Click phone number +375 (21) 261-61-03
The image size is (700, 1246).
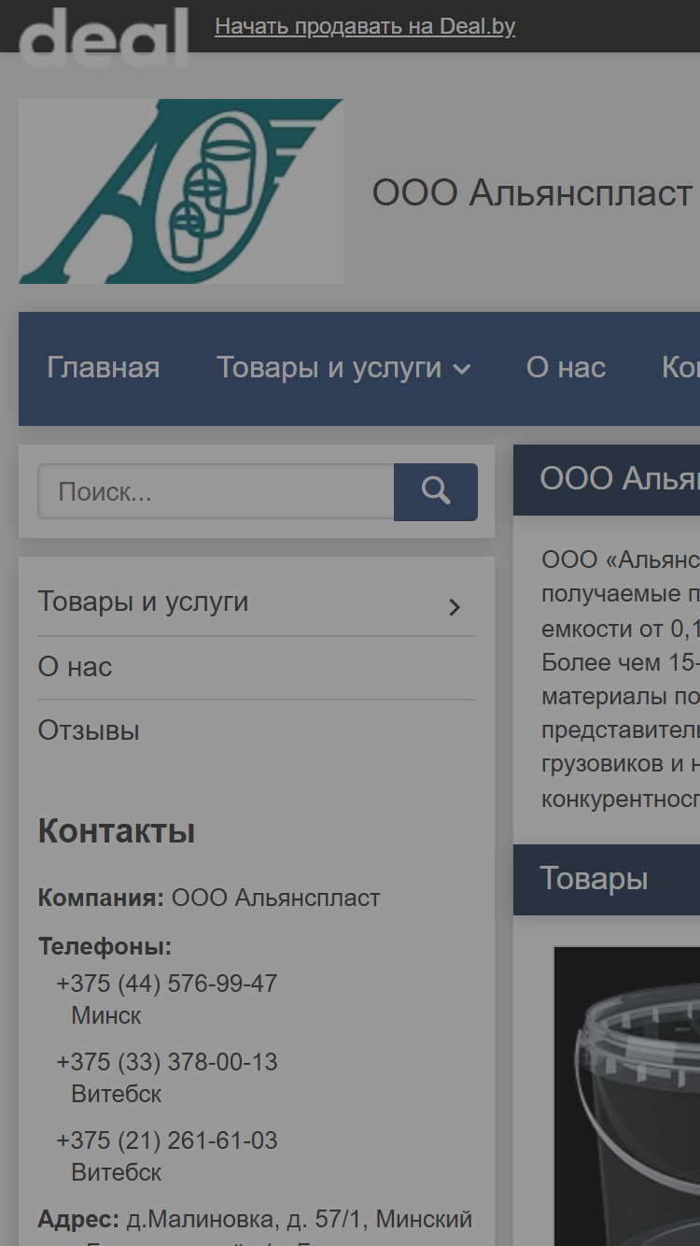167,1140
